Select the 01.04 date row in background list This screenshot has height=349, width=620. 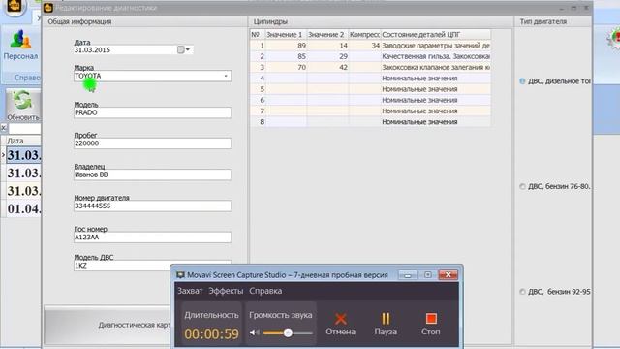[x=23, y=208]
